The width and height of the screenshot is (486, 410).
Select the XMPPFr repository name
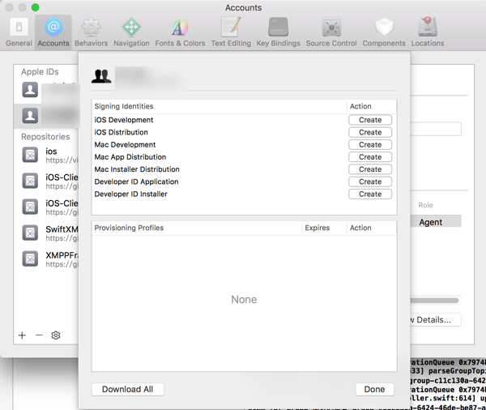point(62,255)
